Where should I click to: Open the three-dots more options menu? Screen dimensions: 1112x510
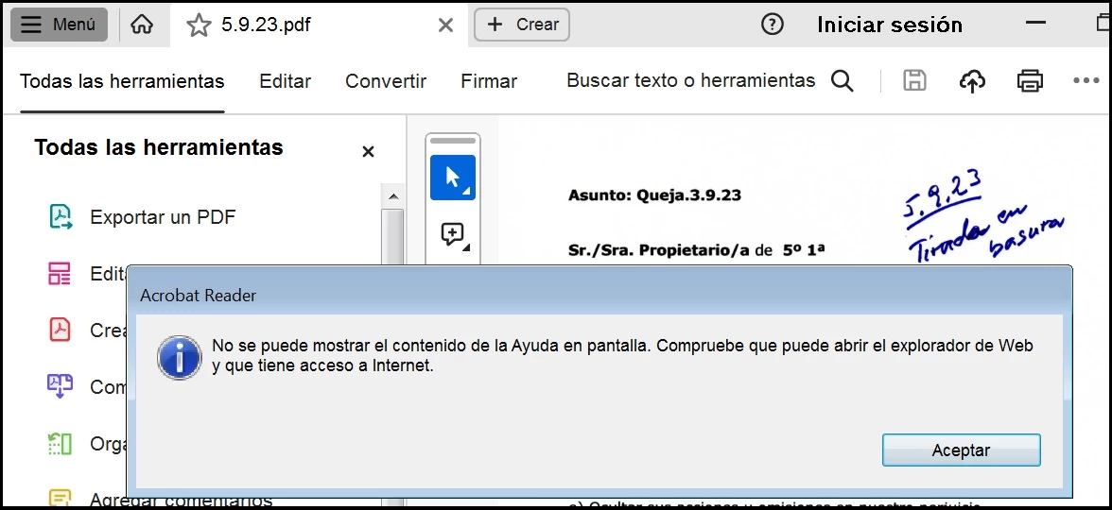pyautogui.click(x=1086, y=81)
